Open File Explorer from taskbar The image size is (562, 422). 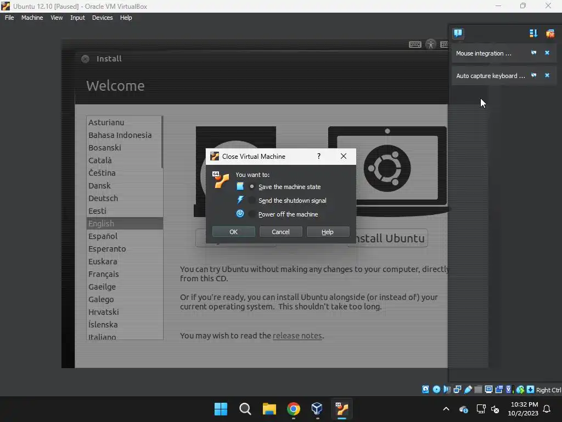tap(269, 409)
